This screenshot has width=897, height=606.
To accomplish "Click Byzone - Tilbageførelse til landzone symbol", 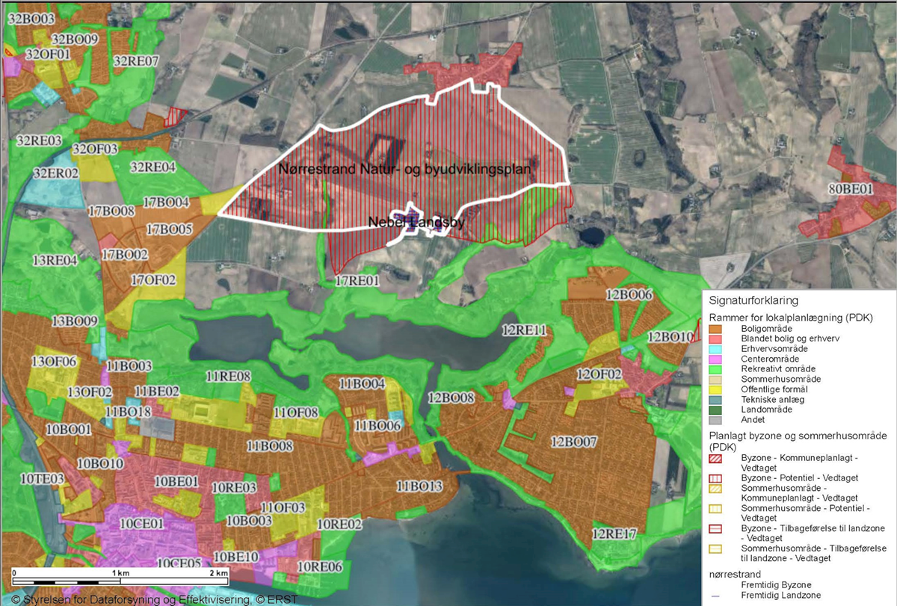I will click(716, 529).
